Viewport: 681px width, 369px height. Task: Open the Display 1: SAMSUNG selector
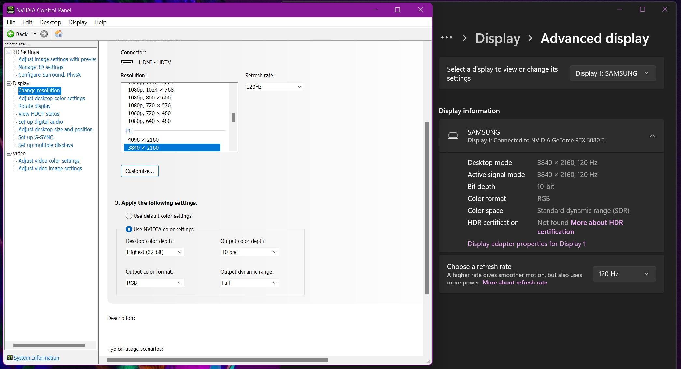(612, 73)
